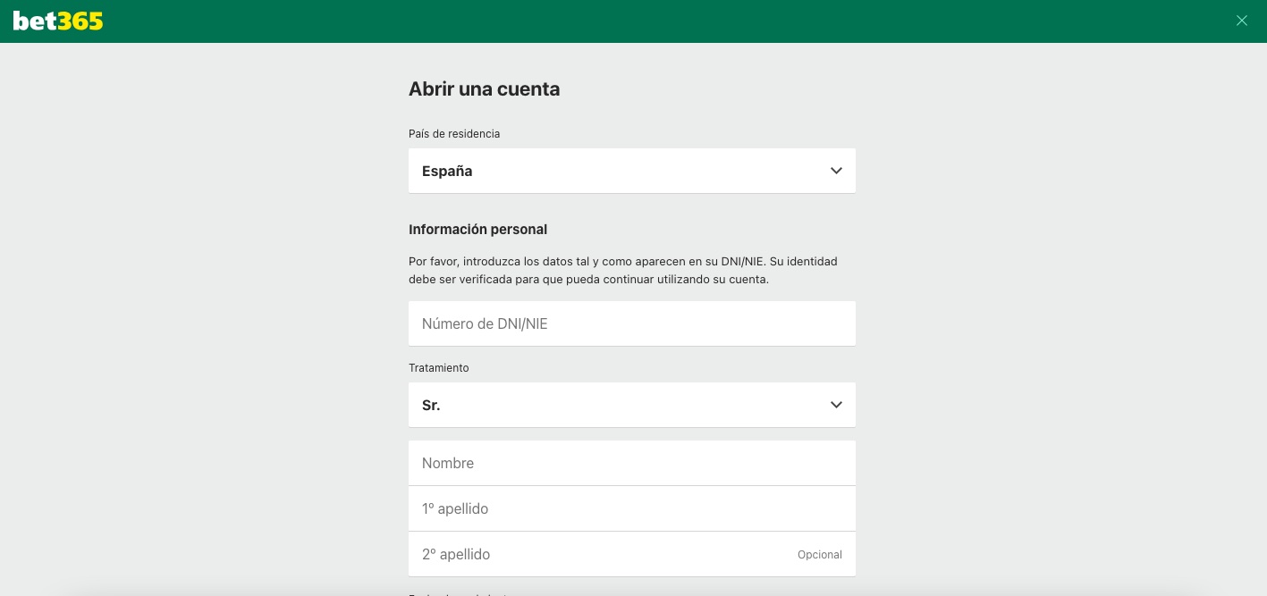Expand the Tratamiento dropdown
The image size is (1267, 596).
[631, 405]
